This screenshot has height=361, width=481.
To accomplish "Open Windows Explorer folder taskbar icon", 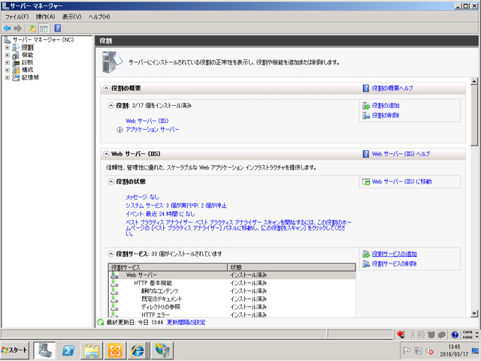I will (92, 350).
